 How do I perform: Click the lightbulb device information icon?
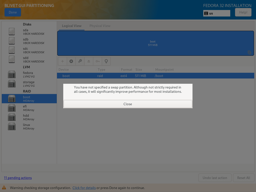click(x=106, y=61)
